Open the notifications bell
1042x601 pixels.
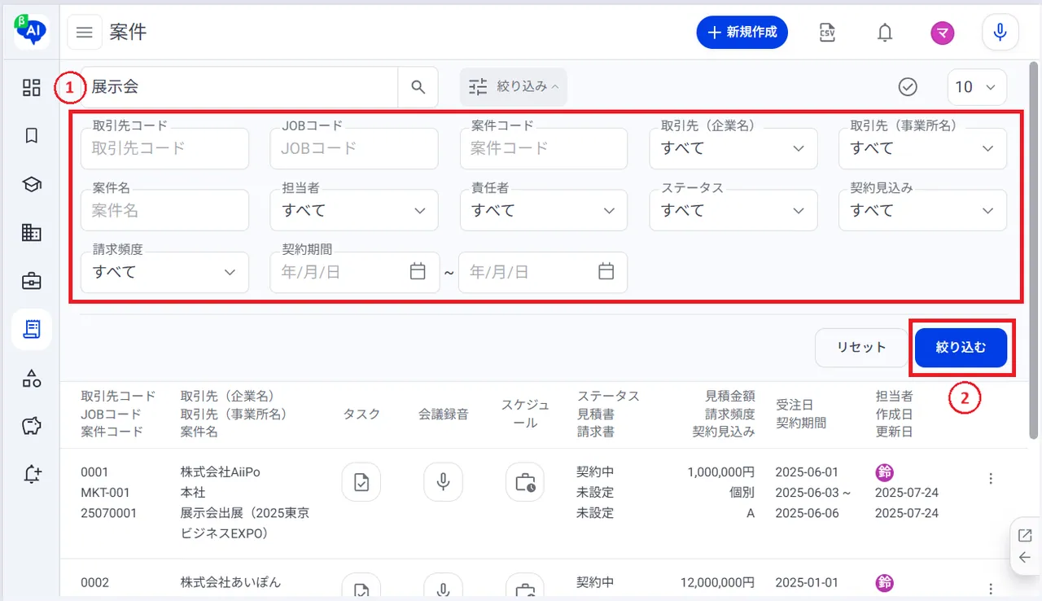tap(885, 33)
